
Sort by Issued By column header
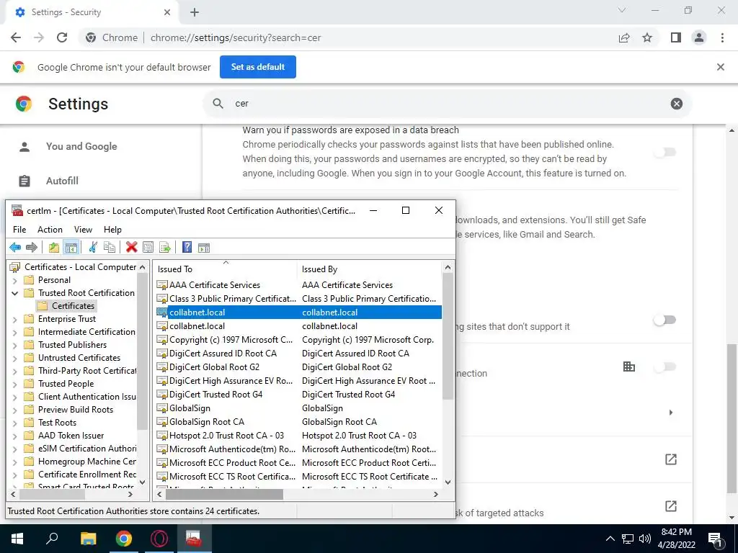370,269
